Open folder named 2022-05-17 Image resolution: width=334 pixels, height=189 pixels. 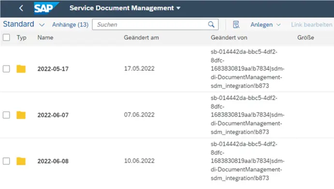53,69
